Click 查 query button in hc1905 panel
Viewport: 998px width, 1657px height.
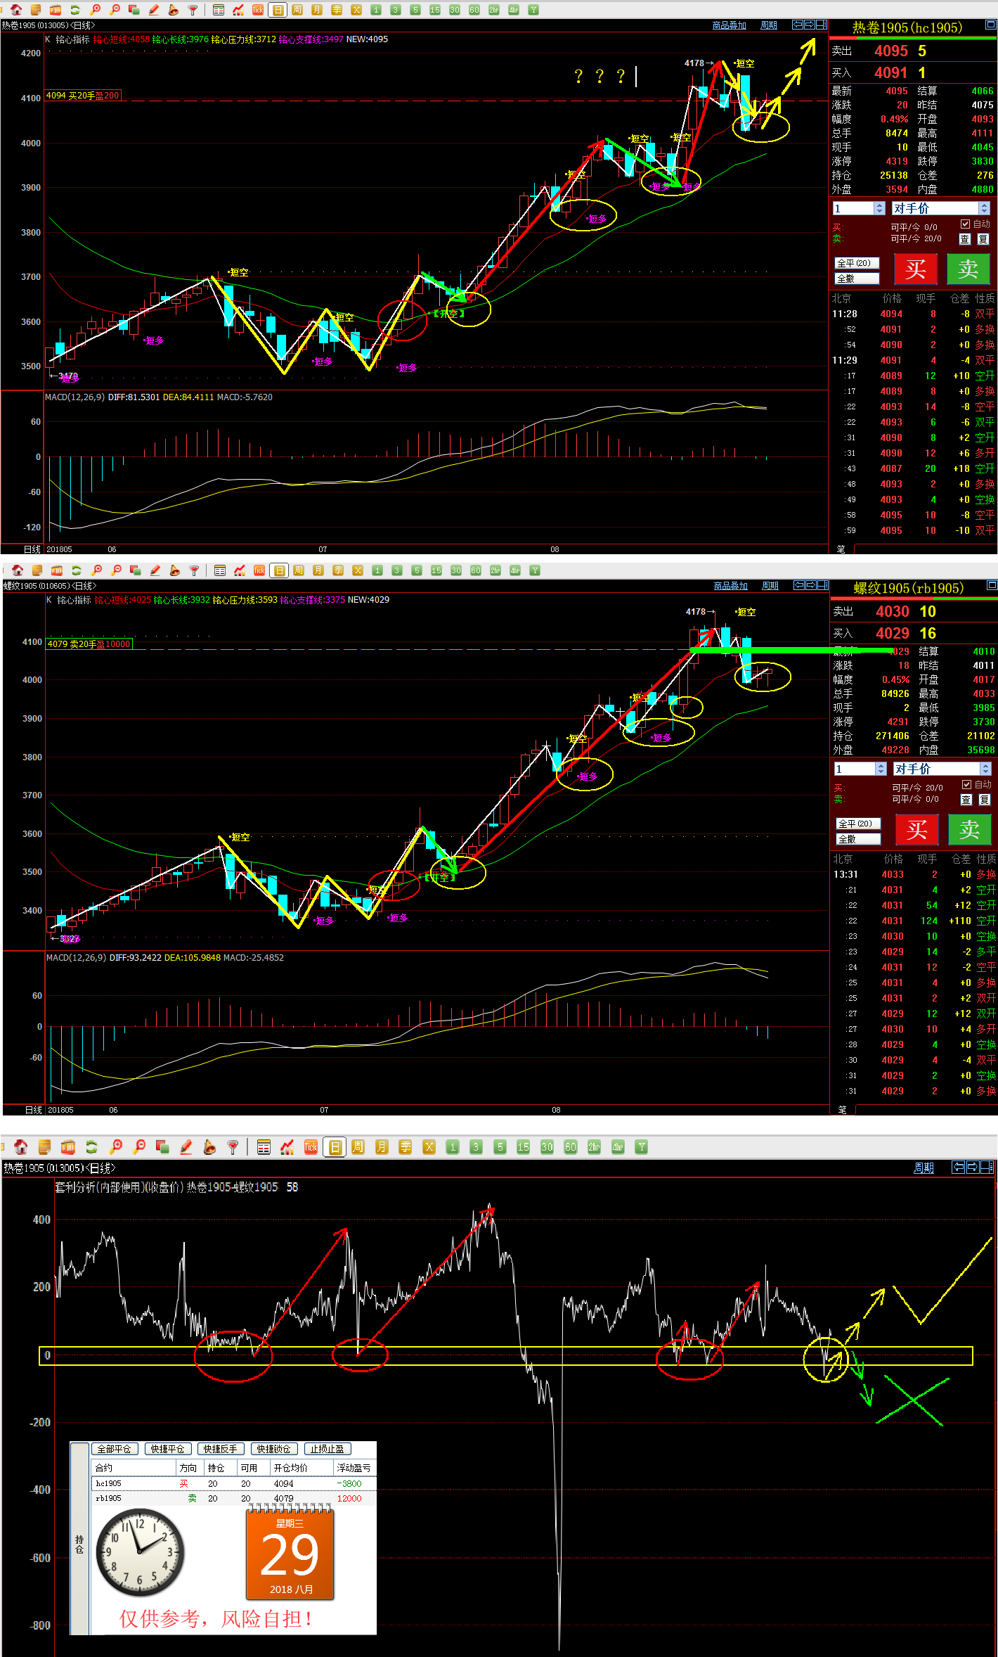click(965, 239)
